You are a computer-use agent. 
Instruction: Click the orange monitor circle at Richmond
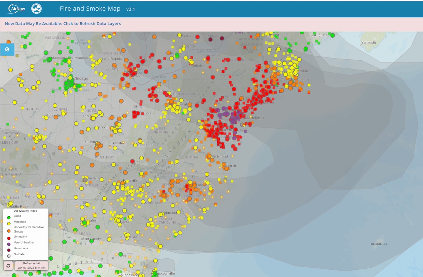coord(209,156)
